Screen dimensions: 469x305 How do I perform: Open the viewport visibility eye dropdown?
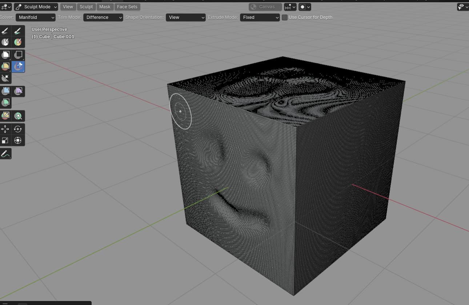[x=463, y=7]
